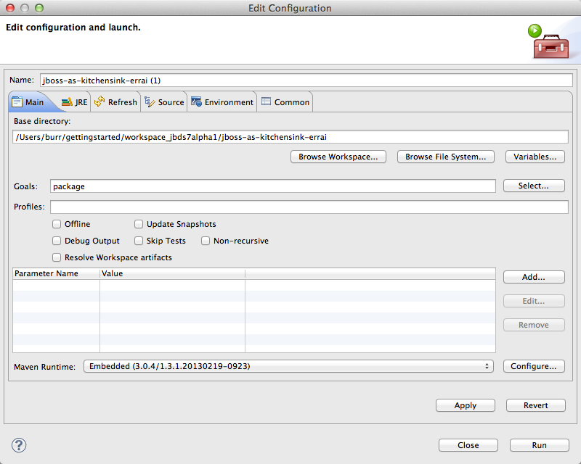The width and height of the screenshot is (581, 464).
Task: Turn on Debug Output
Action: click(x=57, y=241)
